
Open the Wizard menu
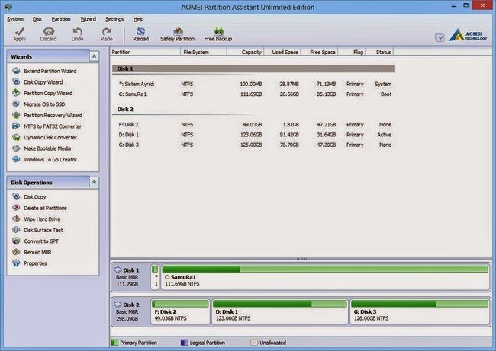(x=88, y=19)
